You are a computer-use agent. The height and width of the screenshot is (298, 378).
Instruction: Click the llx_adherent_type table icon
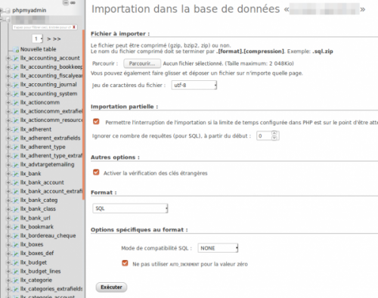pos(16,147)
